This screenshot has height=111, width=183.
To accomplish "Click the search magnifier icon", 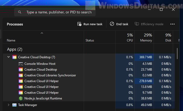I will 20,12.
